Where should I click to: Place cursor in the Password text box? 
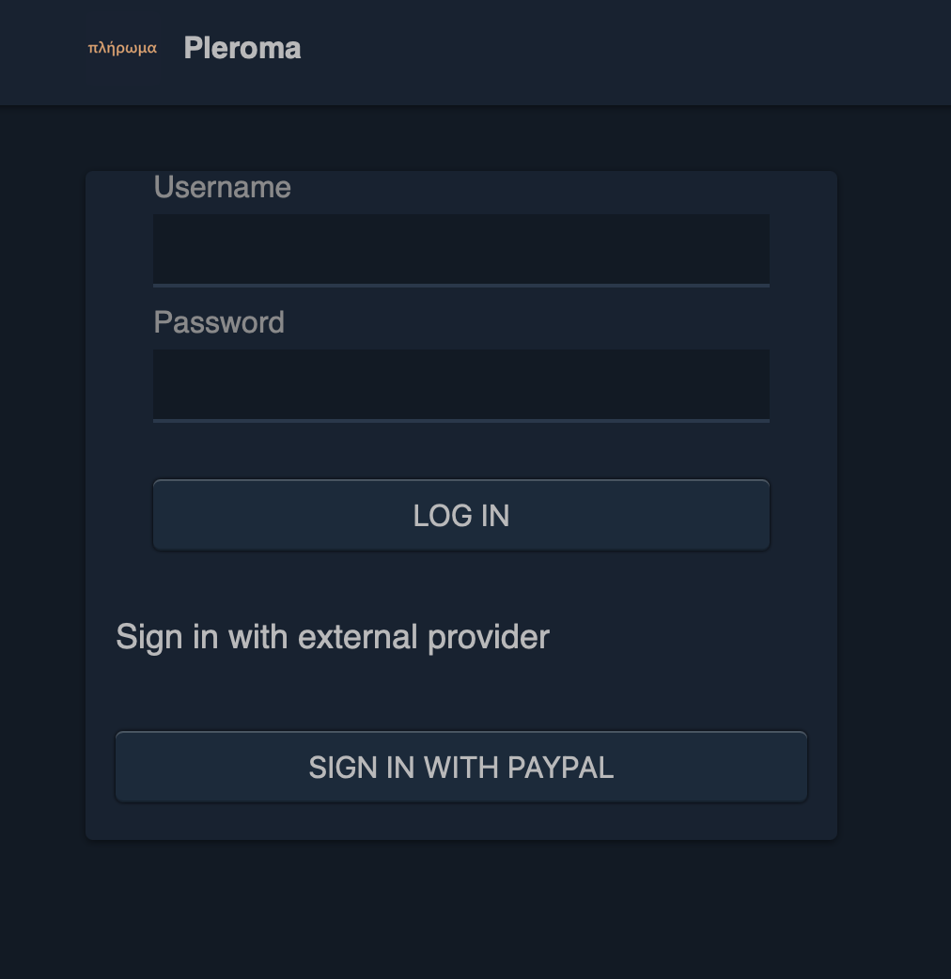pos(460,384)
